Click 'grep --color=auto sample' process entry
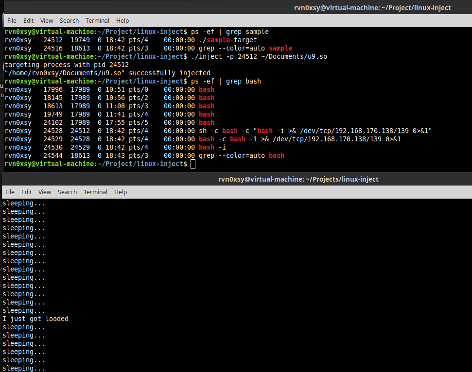 tap(245, 48)
